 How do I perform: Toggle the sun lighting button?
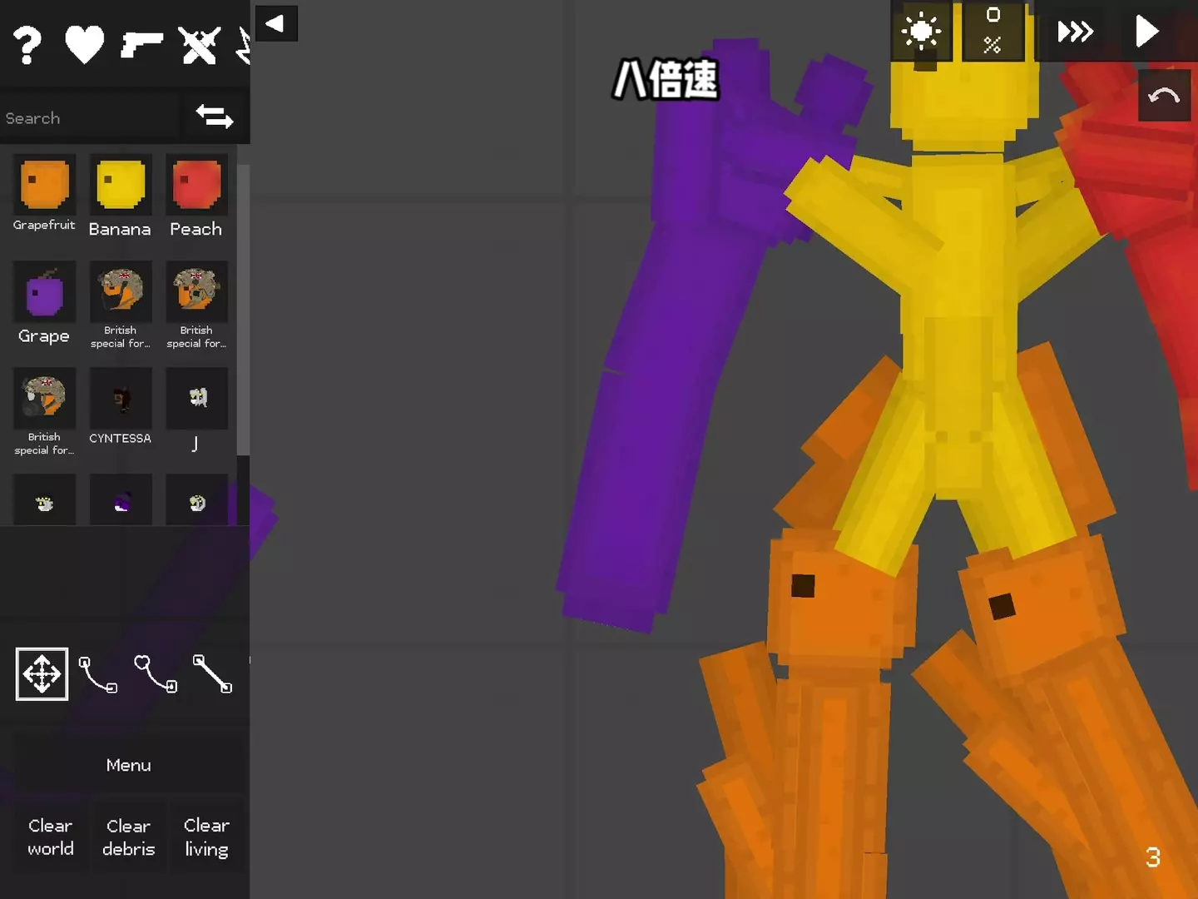click(x=922, y=32)
